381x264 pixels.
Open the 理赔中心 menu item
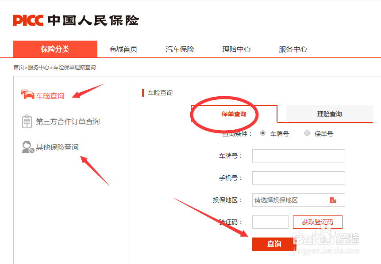236,49
